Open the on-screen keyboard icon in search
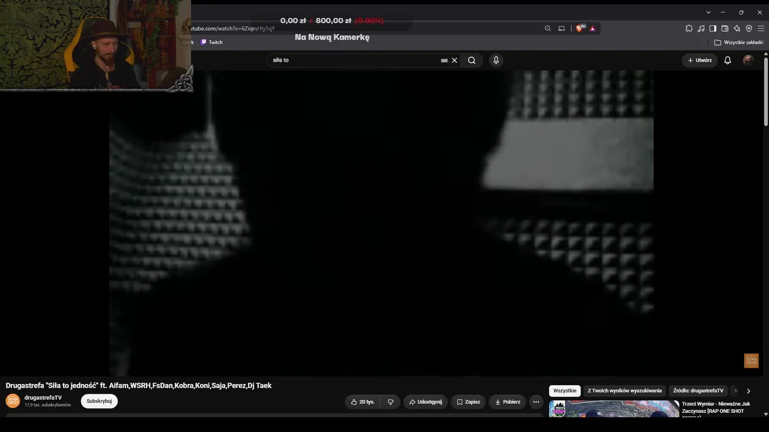The image size is (769, 432). (444, 61)
